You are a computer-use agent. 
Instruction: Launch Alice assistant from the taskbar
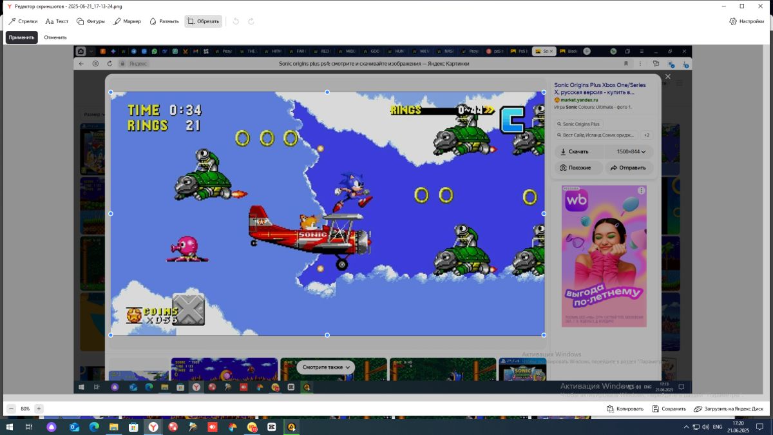pyautogui.click(x=52, y=427)
